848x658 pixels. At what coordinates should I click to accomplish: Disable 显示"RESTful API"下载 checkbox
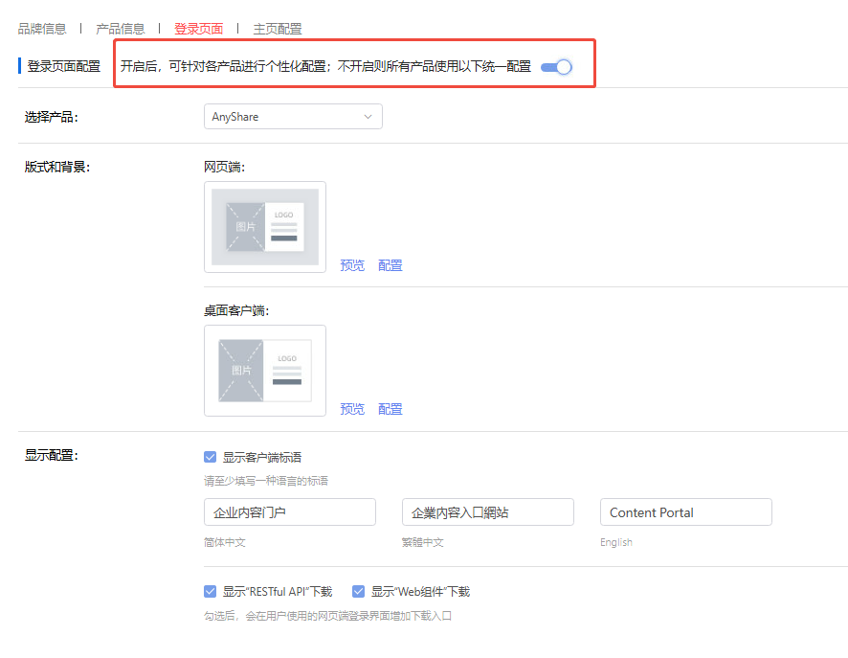pos(211,592)
